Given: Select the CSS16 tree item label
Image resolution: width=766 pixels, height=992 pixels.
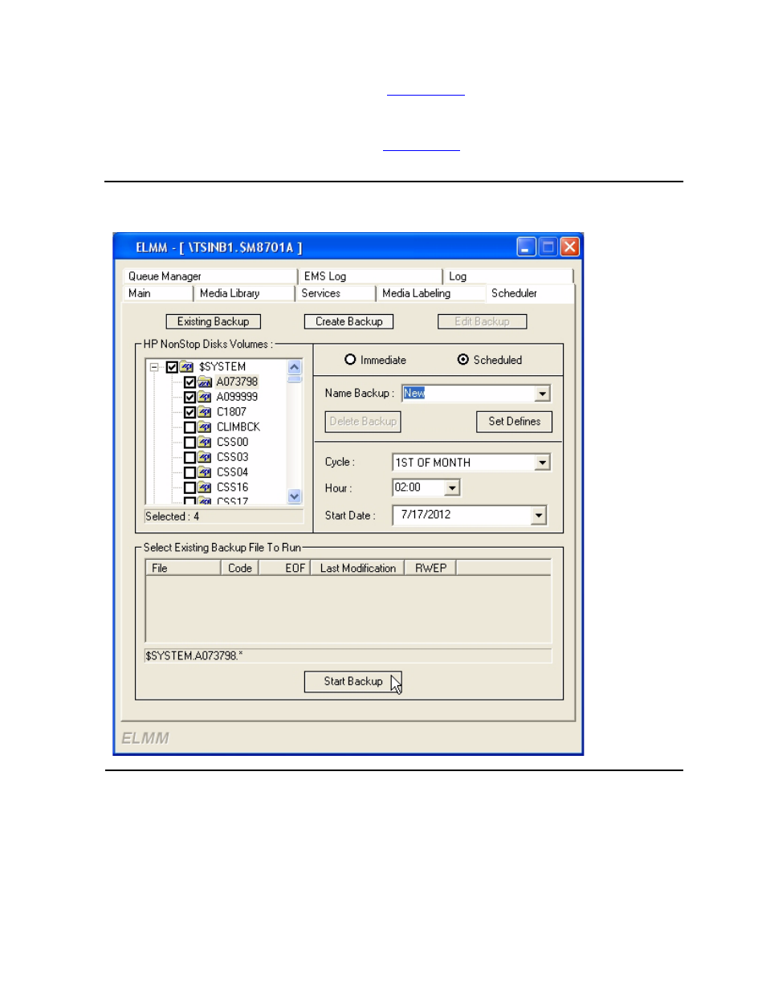Looking at the screenshot, I should pyautogui.click(x=232, y=488).
